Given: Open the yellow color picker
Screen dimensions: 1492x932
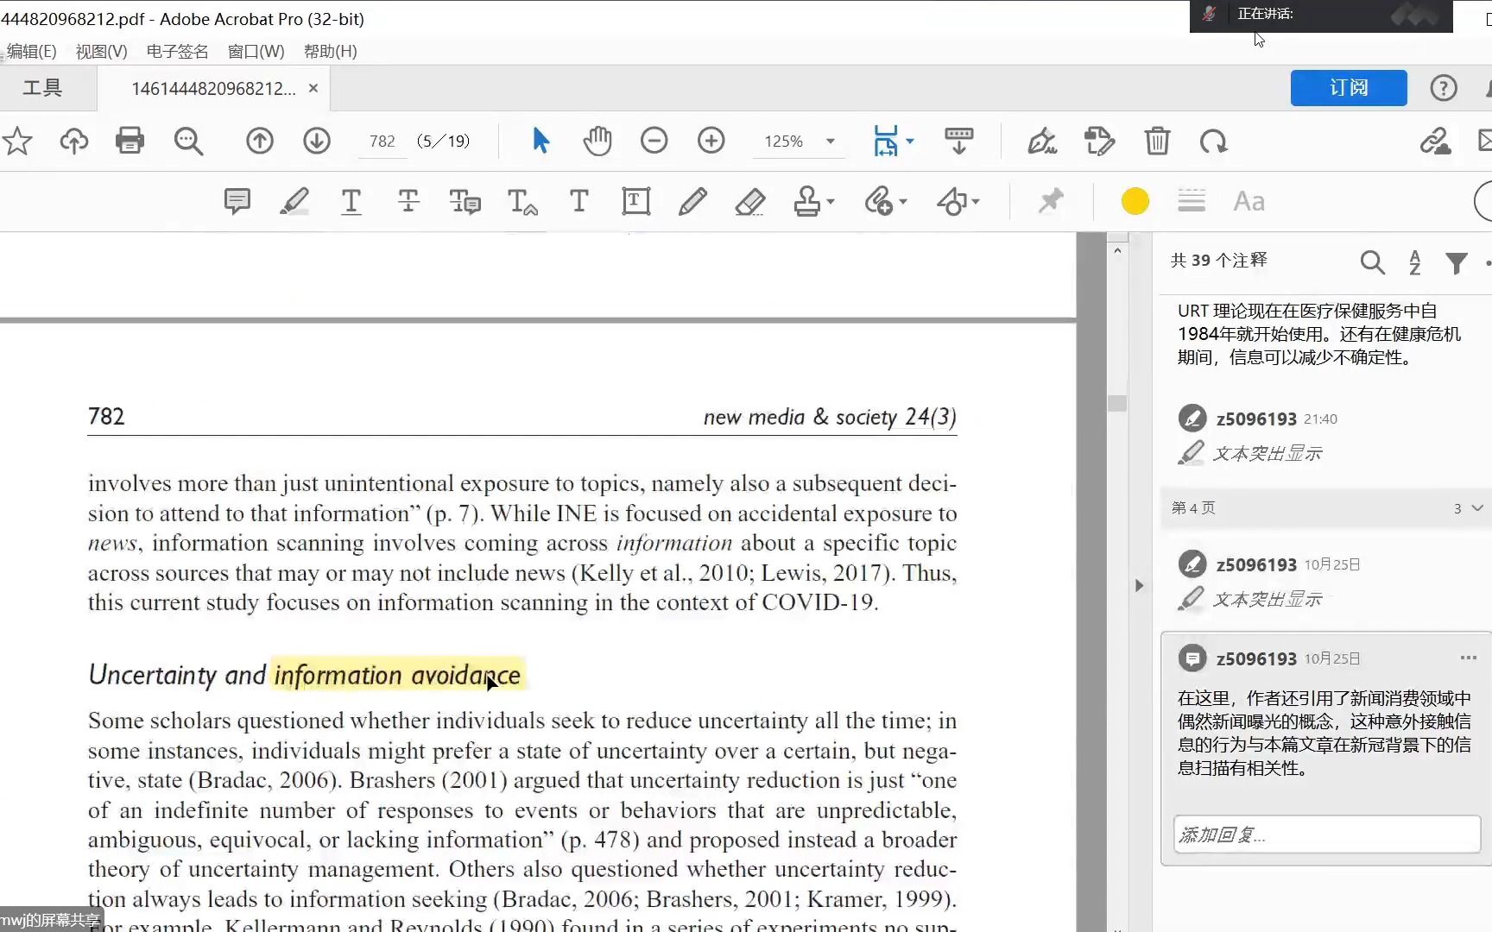Looking at the screenshot, I should (1135, 201).
